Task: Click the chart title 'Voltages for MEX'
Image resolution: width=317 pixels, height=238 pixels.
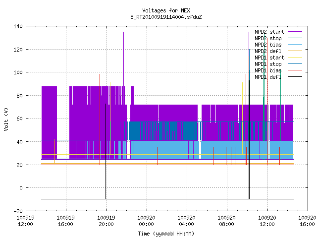Action: pyautogui.click(x=166, y=10)
